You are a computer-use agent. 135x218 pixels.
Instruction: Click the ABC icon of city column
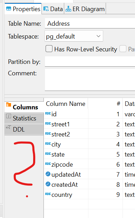point(48,144)
